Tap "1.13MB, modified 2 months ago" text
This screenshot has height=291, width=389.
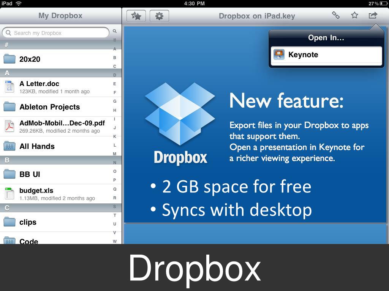point(57,198)
